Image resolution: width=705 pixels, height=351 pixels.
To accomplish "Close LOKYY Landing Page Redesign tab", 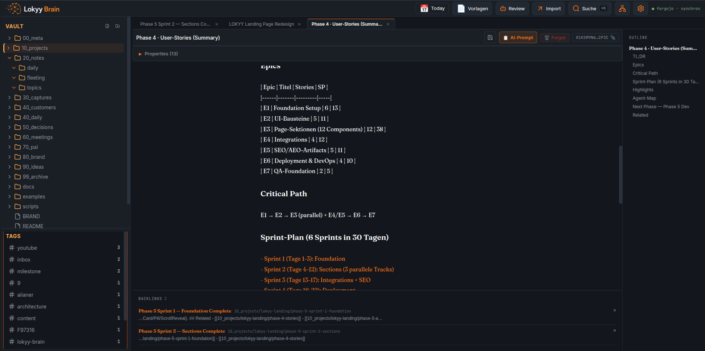I will 299,24.
